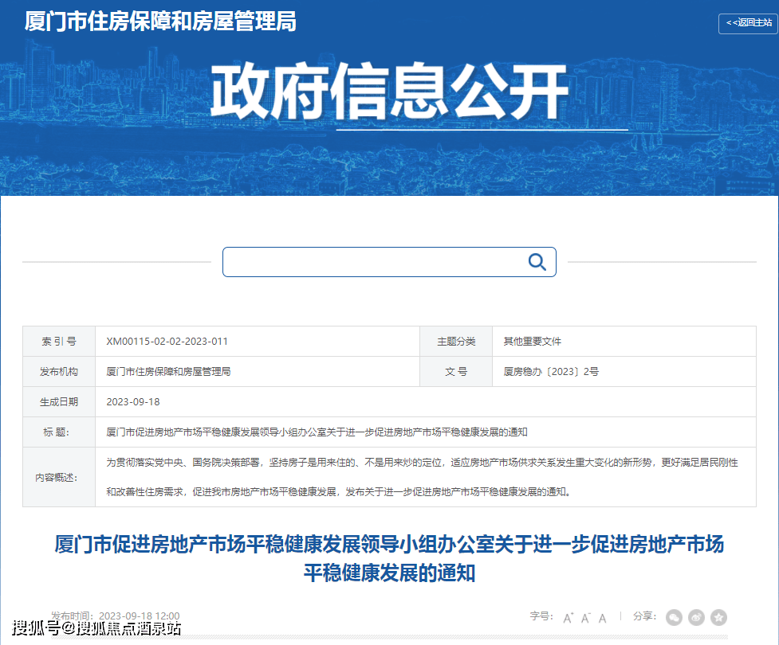The height and width of the screenshot is (645, 779).
Task: Click the 发布时间 timestamp text
Action: (x=116, y=616)
